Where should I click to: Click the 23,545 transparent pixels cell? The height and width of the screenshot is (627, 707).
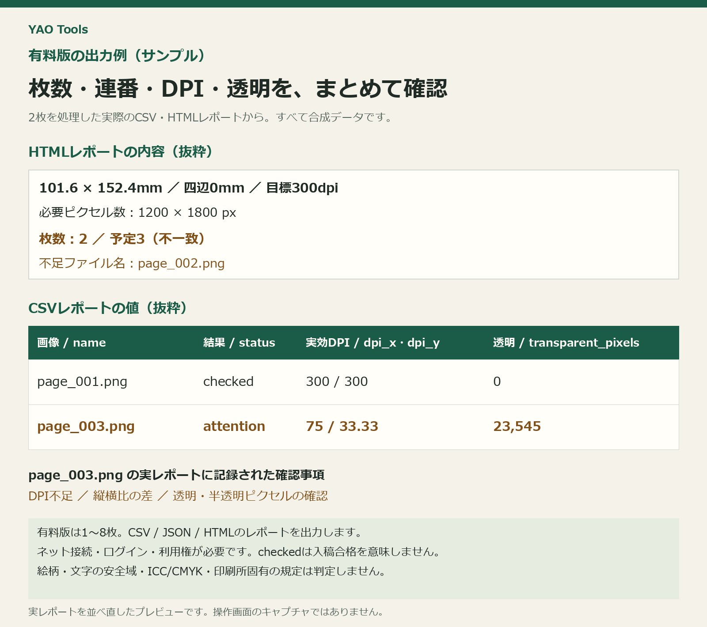(517, 427)
